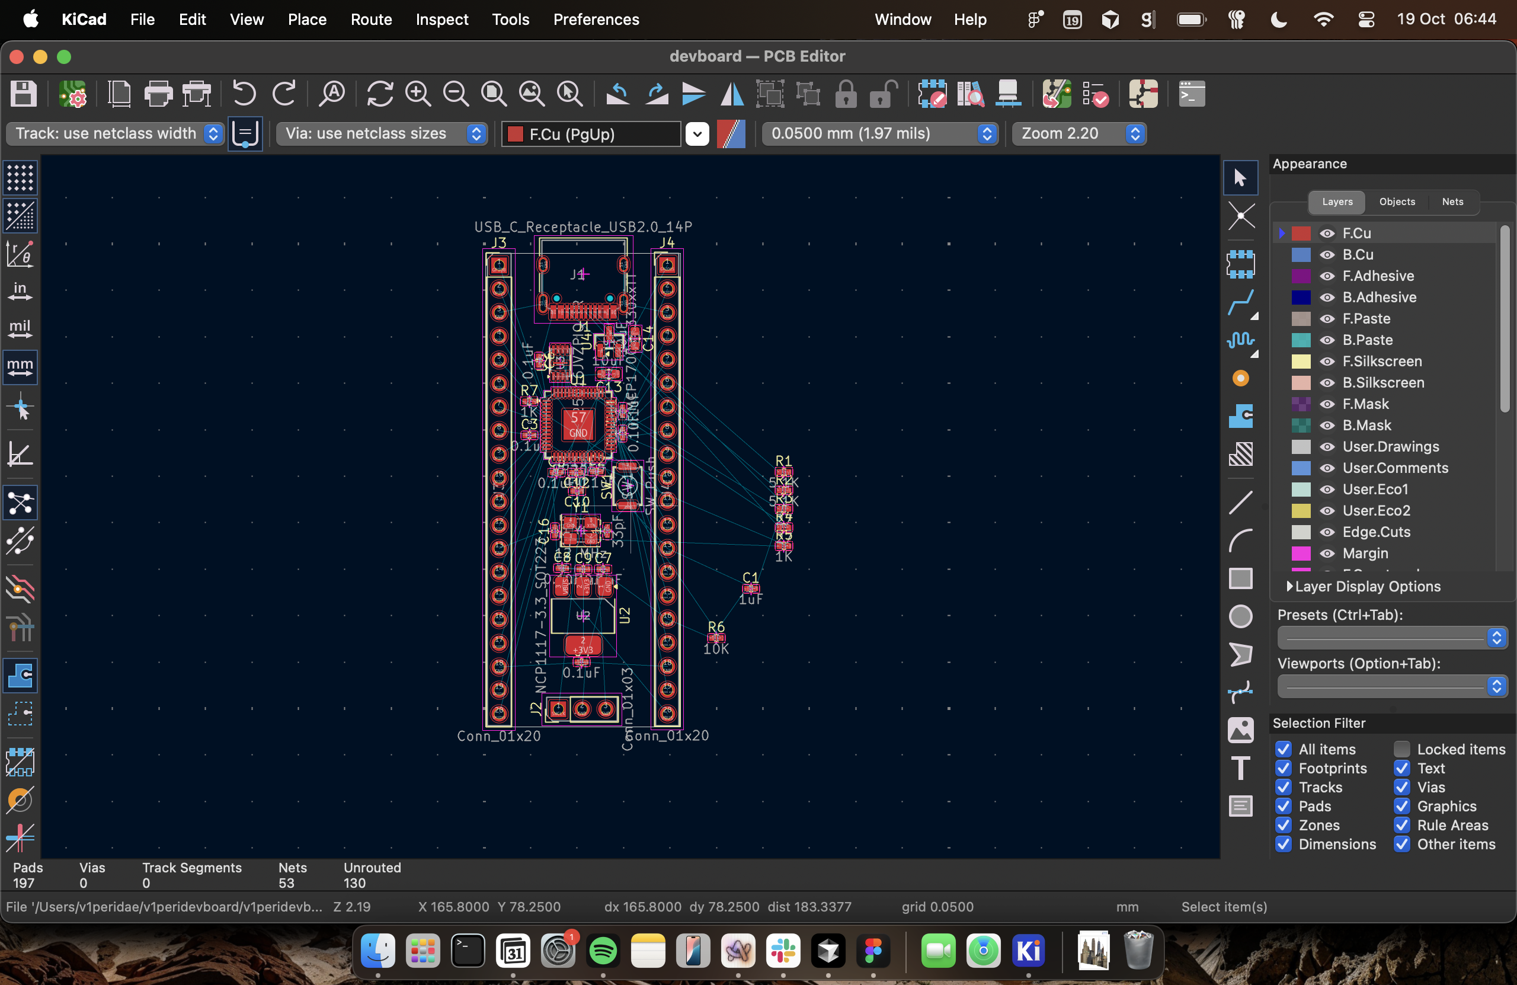Click the Save board icon
The width and height of the screenshot is (1517, 985).
coord(24,94)
